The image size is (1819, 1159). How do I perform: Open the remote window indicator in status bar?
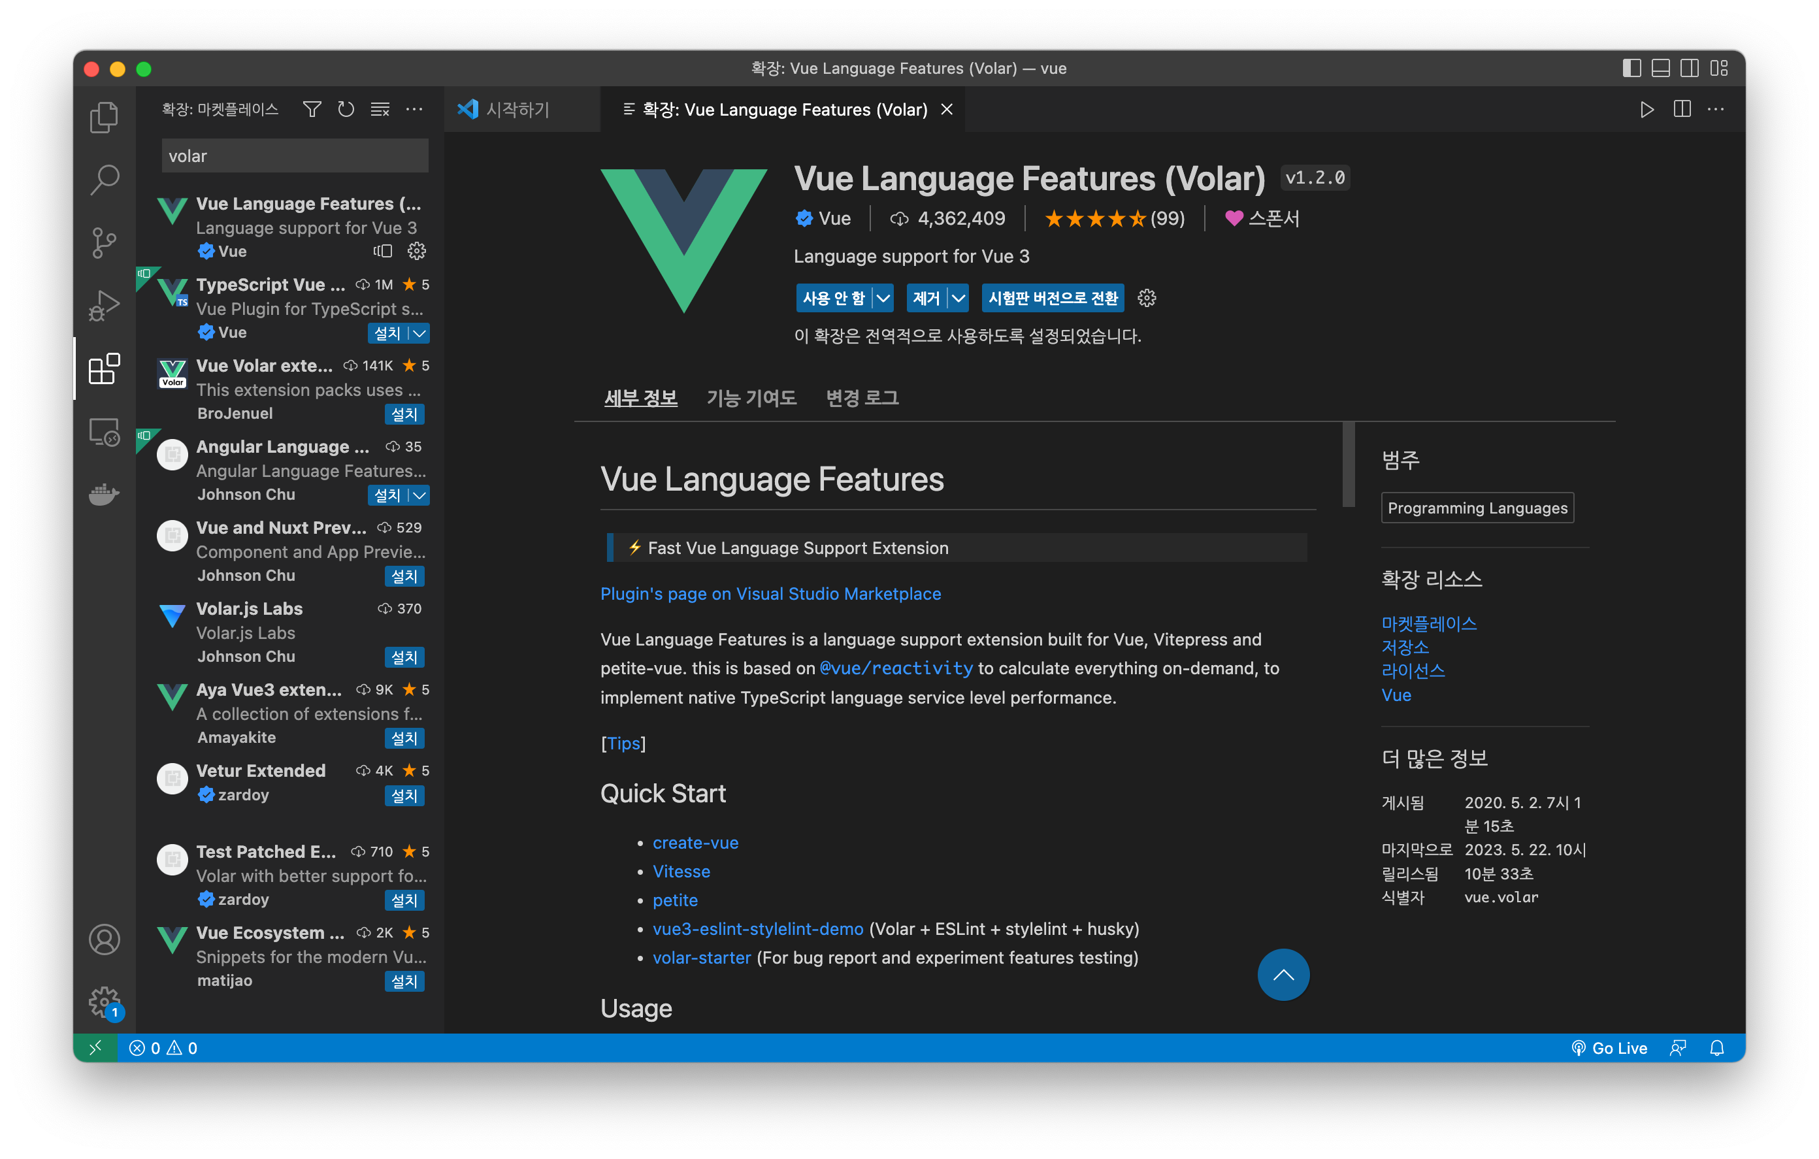95,1048
